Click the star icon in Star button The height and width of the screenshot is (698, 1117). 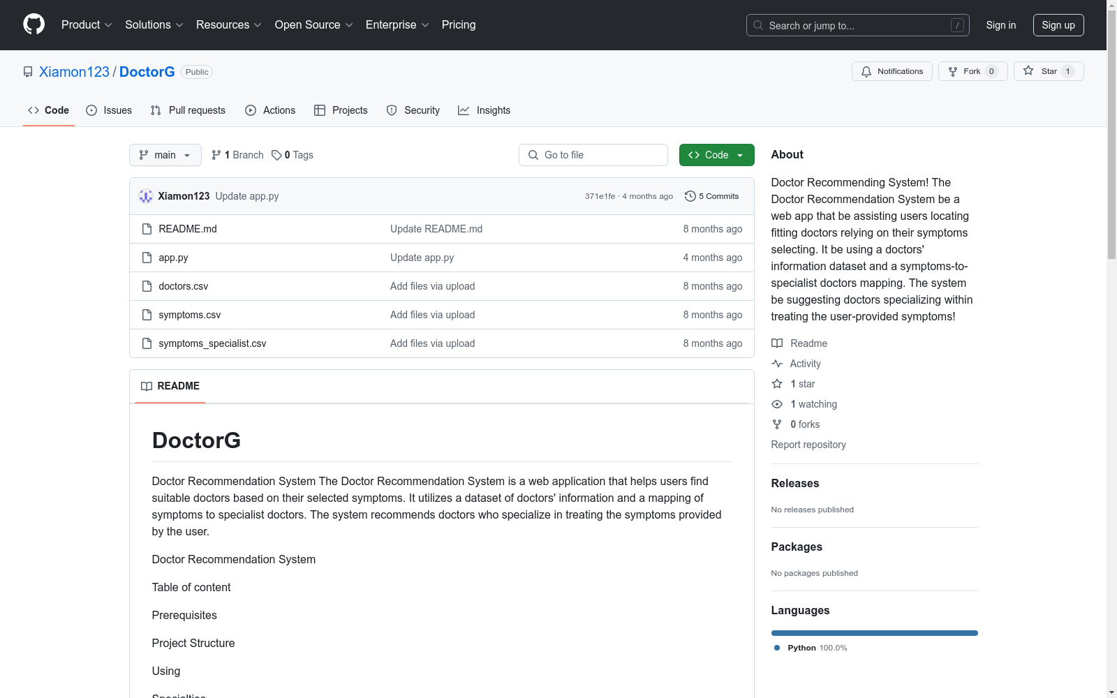point(1028,70)
